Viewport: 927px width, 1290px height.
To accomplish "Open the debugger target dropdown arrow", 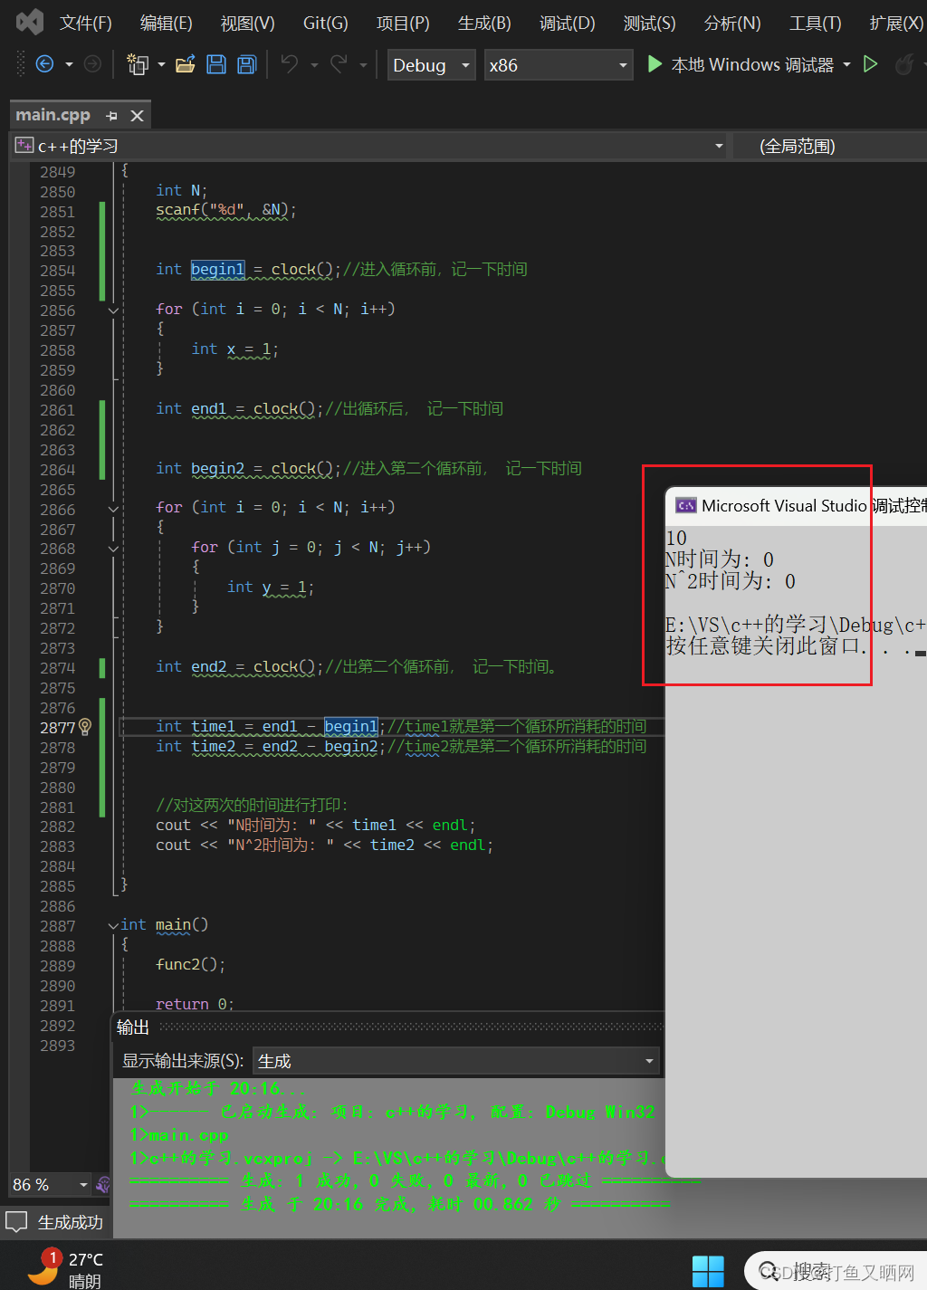I will (846, 65).
